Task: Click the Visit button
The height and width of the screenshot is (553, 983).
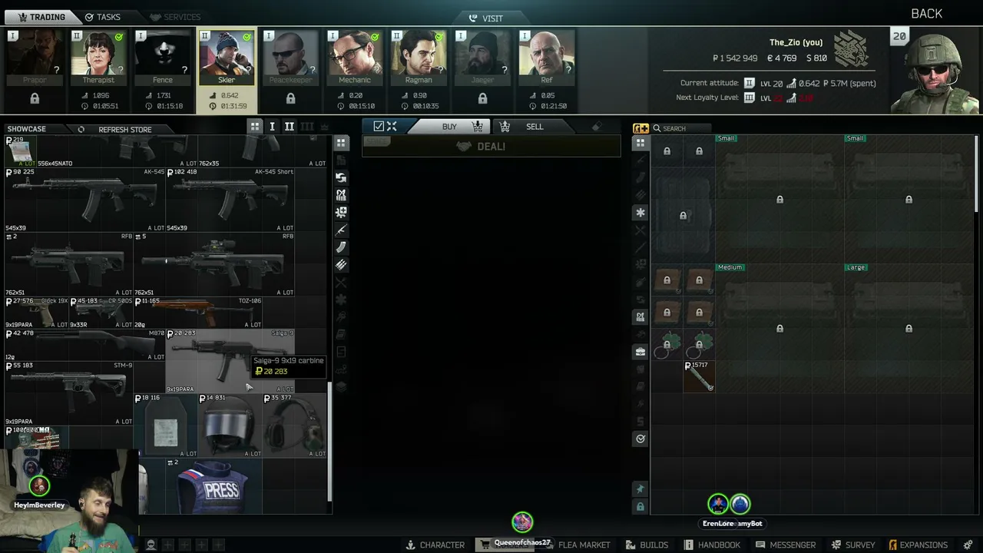Action: pyautogui.click(x=485, y=18)
